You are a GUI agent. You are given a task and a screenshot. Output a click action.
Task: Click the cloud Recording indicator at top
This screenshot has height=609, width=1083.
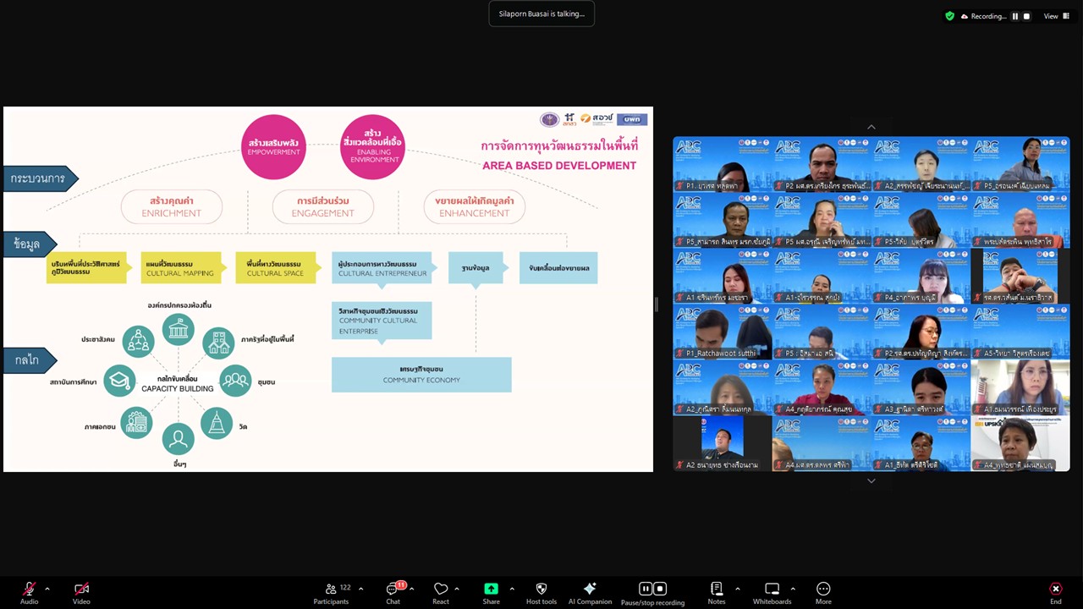click(984, 16)
